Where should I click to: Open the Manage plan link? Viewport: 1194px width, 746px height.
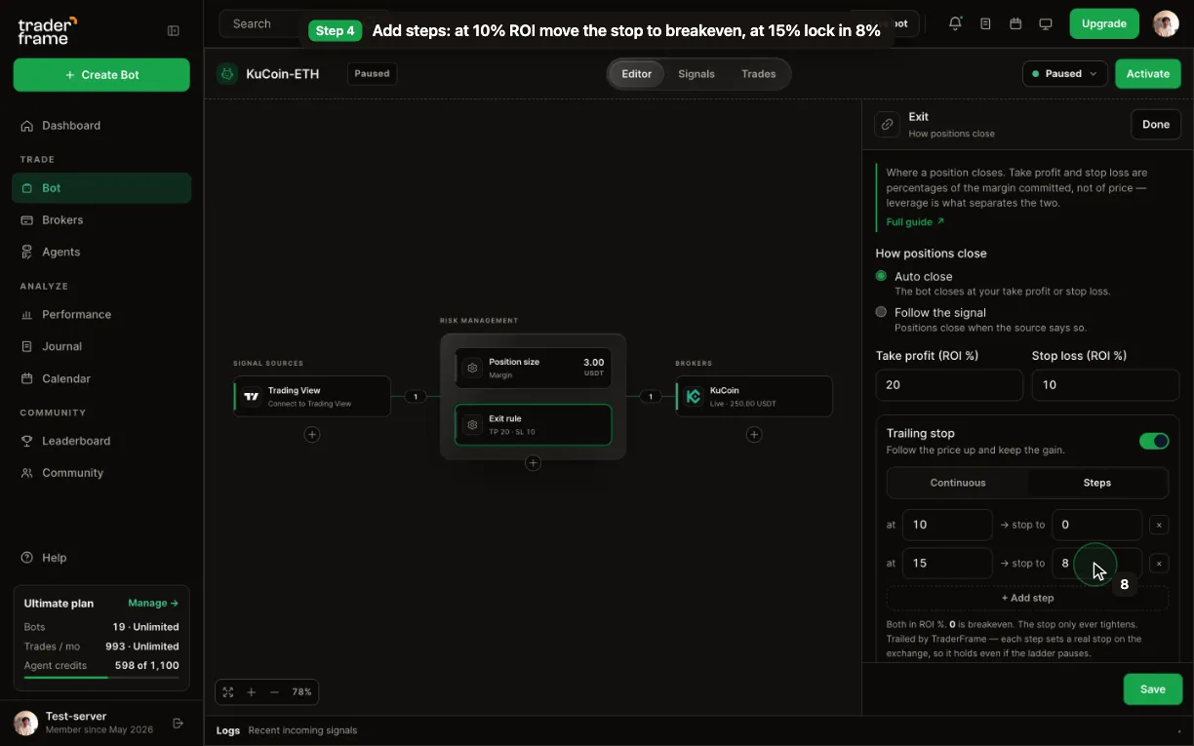pos(153,604)
